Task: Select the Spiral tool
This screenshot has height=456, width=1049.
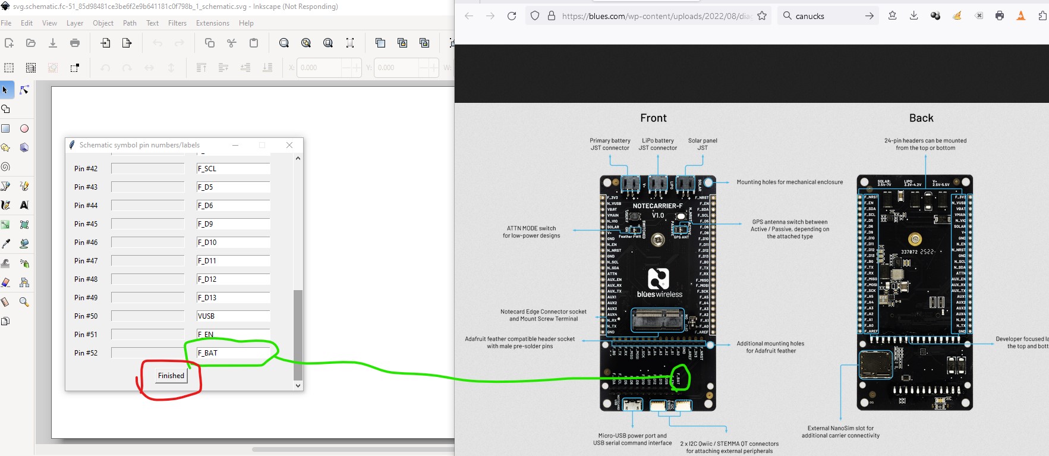Action: coord(5,167)
